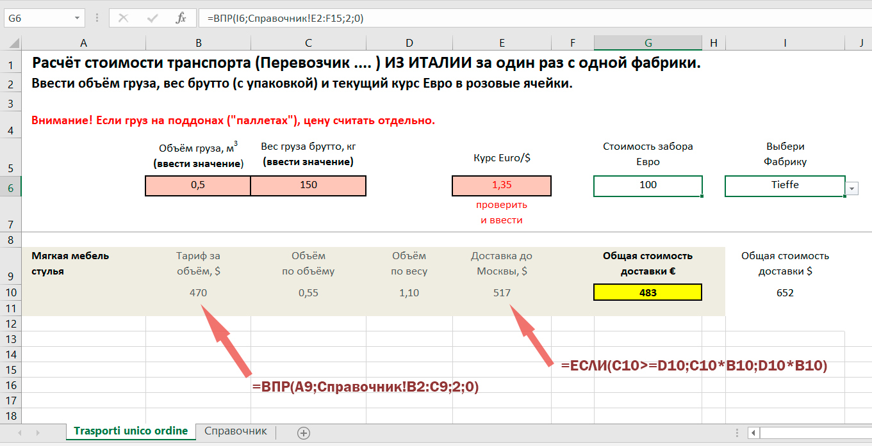
Task: Select the Euro rate cell 1,35
Action: pos(501,186)
